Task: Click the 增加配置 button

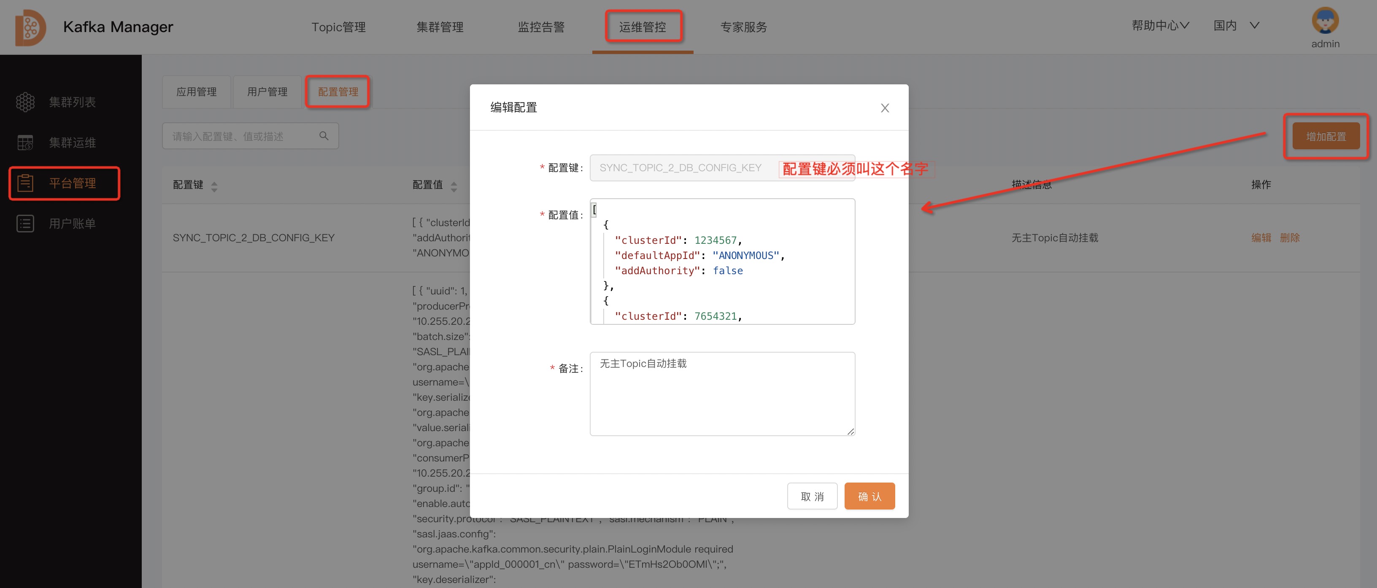Action: coord(1326,136)
